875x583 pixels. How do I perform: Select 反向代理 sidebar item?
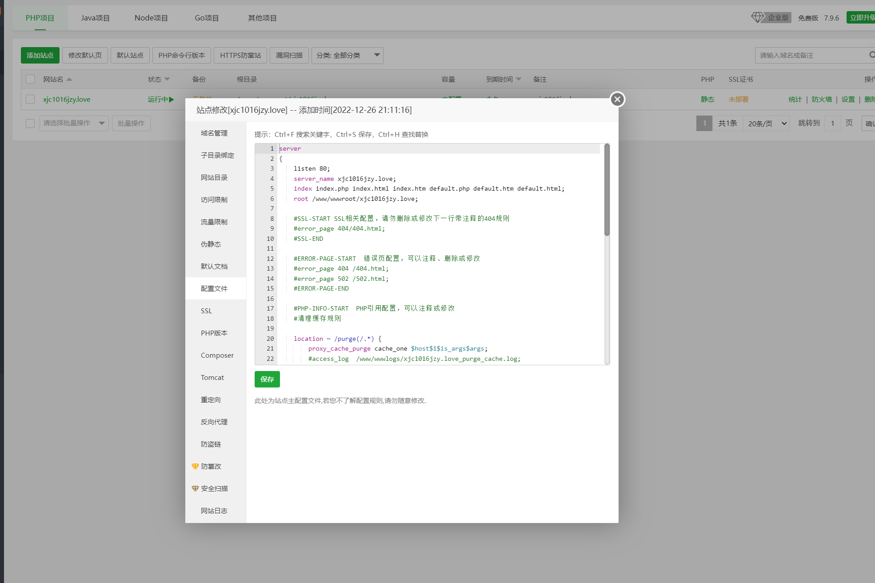tap(216, 422)
